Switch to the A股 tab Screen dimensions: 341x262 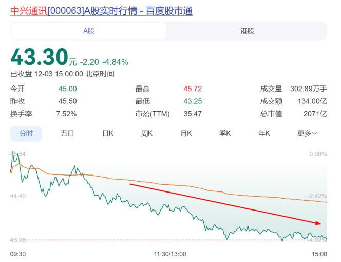pyautogui.click(x=89, y=31)
